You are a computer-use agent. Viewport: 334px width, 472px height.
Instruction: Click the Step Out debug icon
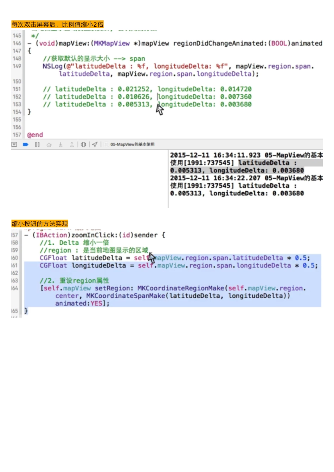pyautogui.click(x=72, y=144)
